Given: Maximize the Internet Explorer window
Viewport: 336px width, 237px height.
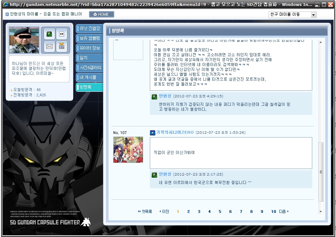Looking at the screenshot, I should (324, 4).
